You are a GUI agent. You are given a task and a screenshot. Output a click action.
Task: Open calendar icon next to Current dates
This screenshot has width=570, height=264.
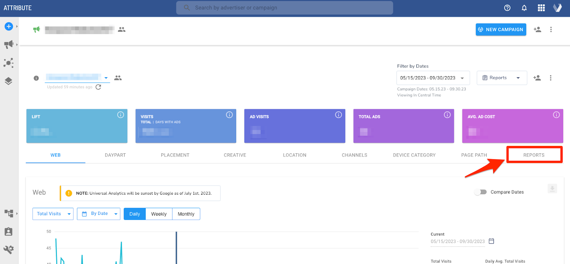(491, 241)
